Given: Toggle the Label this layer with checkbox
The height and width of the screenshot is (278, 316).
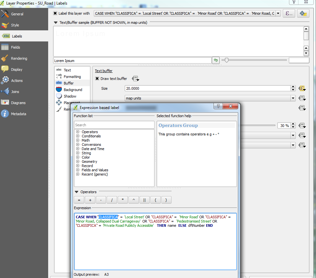Looking at the screenshot, I should tap(55, 13).
